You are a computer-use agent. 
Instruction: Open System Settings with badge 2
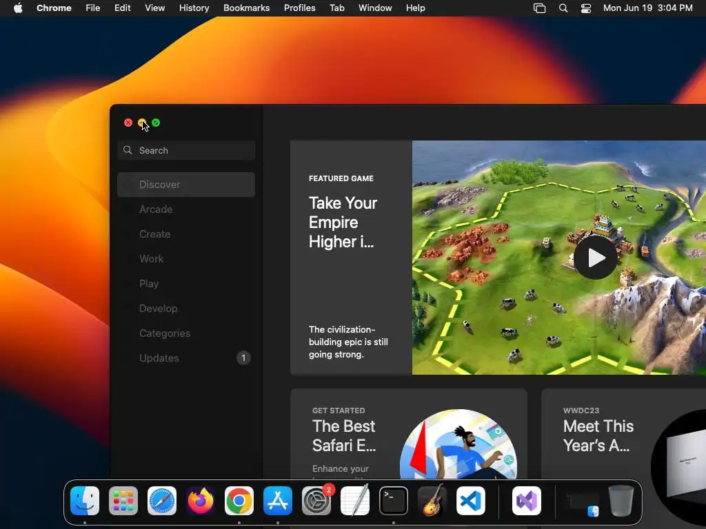coord(316,501)
